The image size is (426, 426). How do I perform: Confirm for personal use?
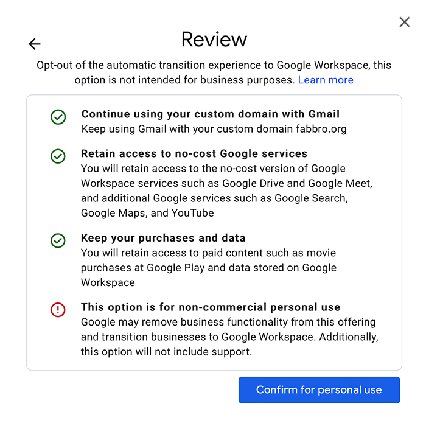319,390
